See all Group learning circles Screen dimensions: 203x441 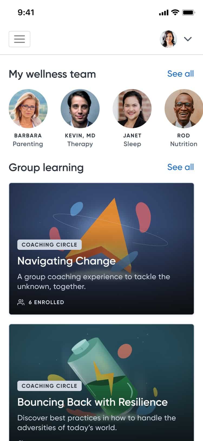pos(181,167)
